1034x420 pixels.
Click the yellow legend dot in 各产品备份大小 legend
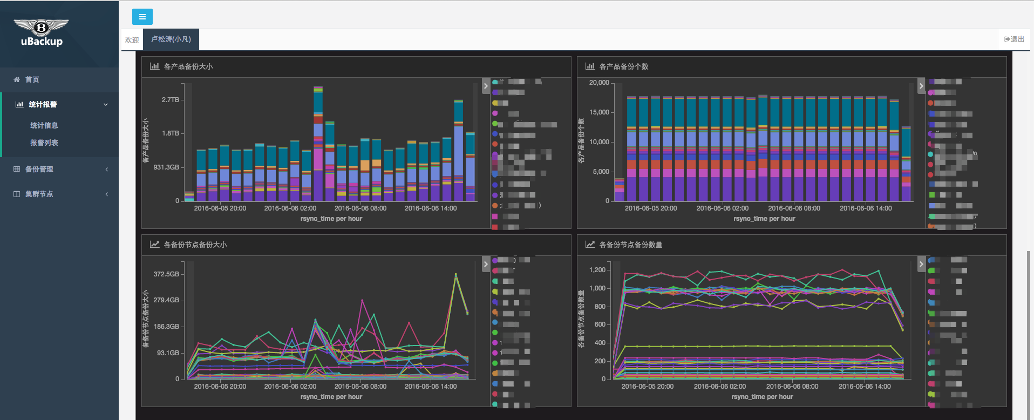coord(495,103)
